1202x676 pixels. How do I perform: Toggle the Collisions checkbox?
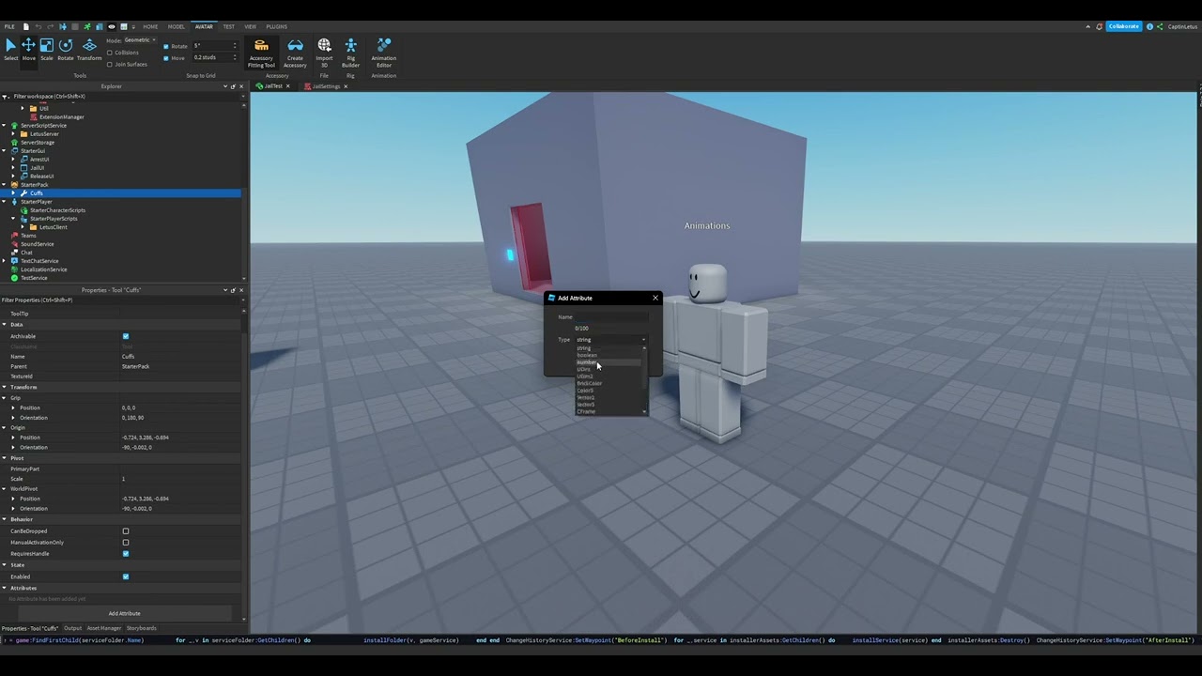110,53
